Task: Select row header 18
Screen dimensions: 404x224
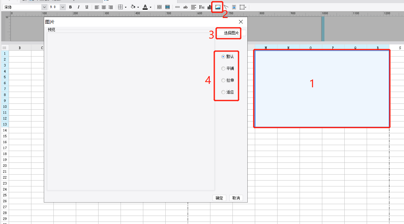Action: tap(5, 154)
